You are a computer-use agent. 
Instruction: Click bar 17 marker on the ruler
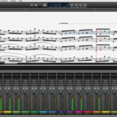pyautogui.click(x=95, y=9)
